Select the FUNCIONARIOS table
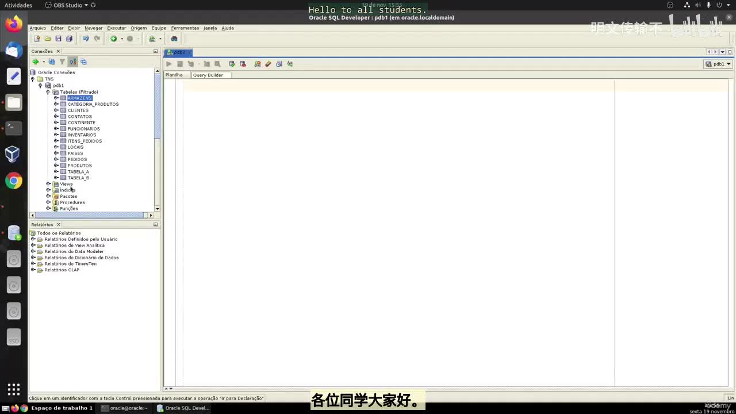 [x=83, y=129]
